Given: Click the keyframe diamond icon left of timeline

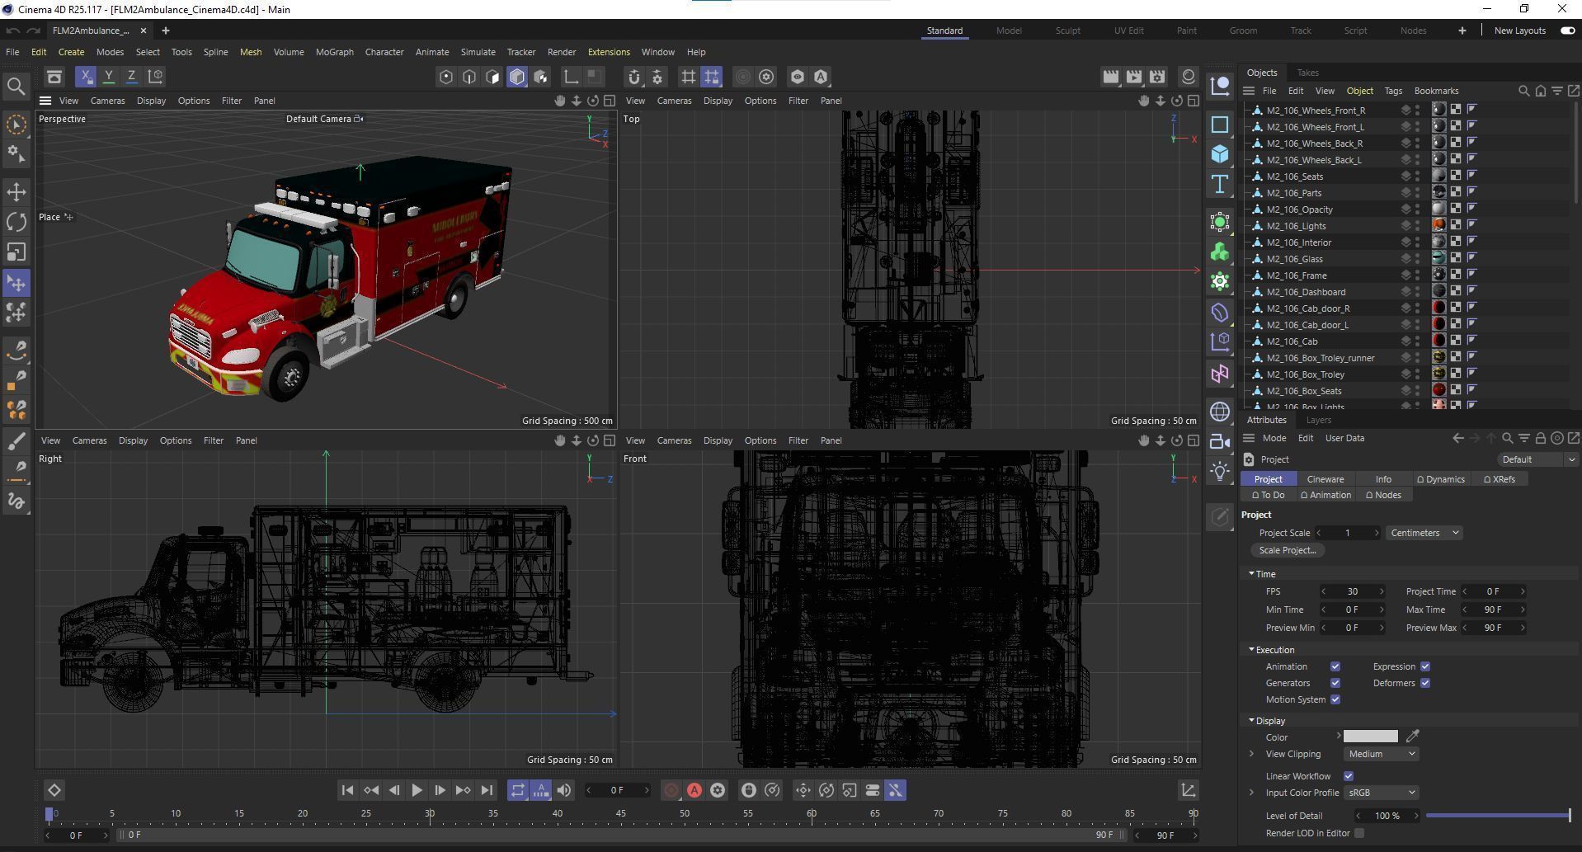Looking at the screenshot, I should pos(54,790).
